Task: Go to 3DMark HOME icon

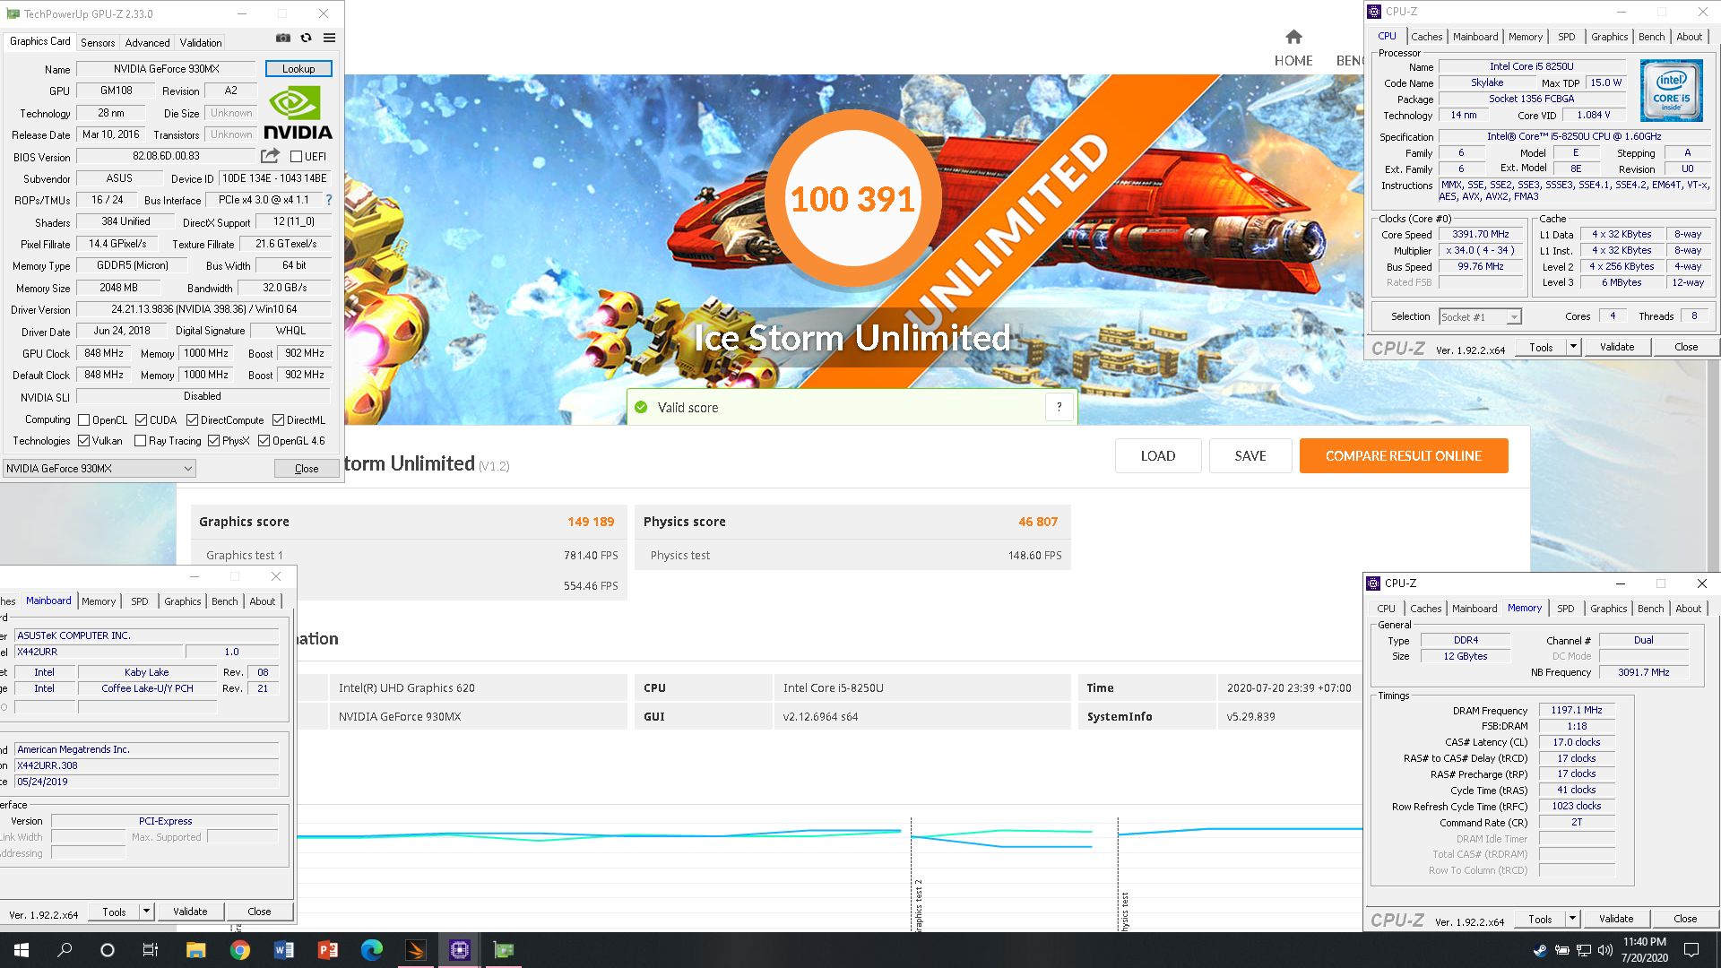Action: pos(1293,37)
